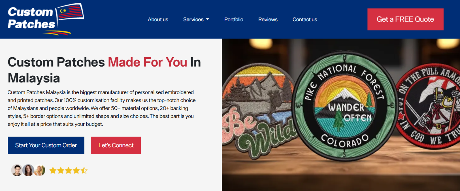Click the Get a FREE Quote button
The height and width of the screenshot is (191, 460).
click(x=405, y=19)
